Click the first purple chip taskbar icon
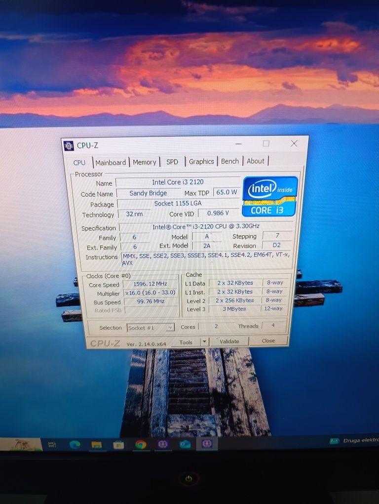This screenshot has height=504, width=379. click(x=163, y=444)
